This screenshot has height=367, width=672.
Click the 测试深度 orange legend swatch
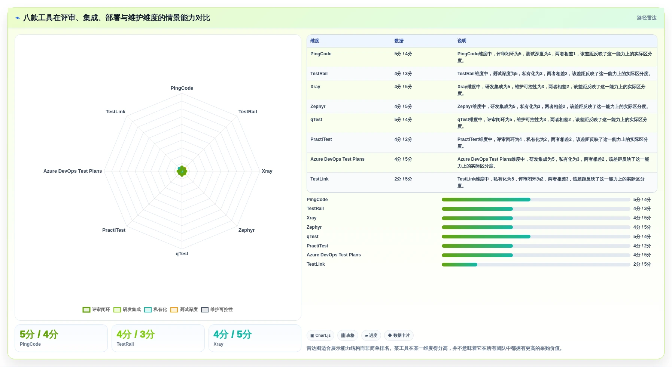coord(174,309)
